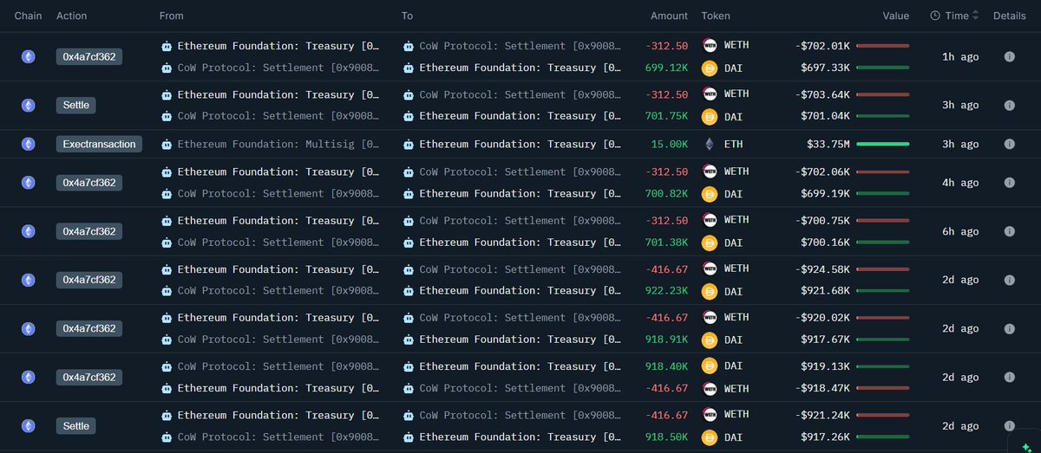This screenshot has width=1041, height=453.
Task: Click the $33.75M value cell
Action: click(828, 144)
